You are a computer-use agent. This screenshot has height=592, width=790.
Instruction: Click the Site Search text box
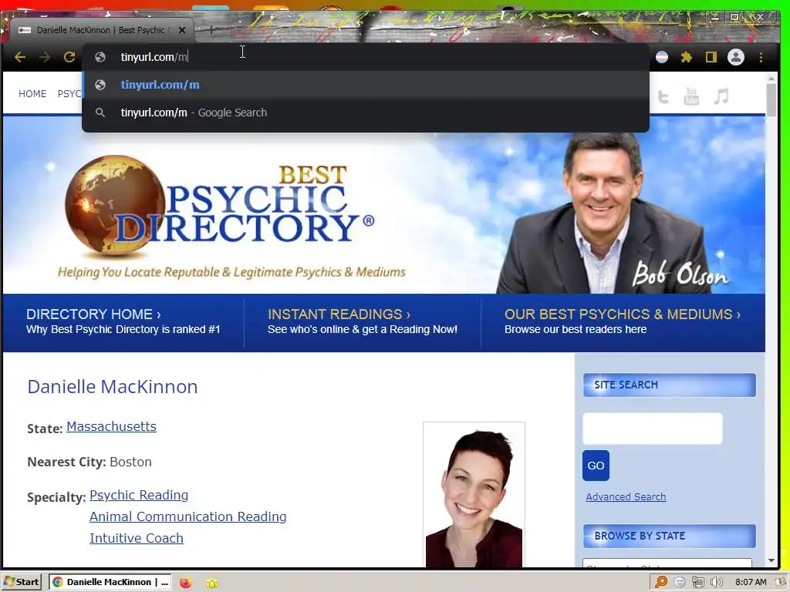point(653,429)
